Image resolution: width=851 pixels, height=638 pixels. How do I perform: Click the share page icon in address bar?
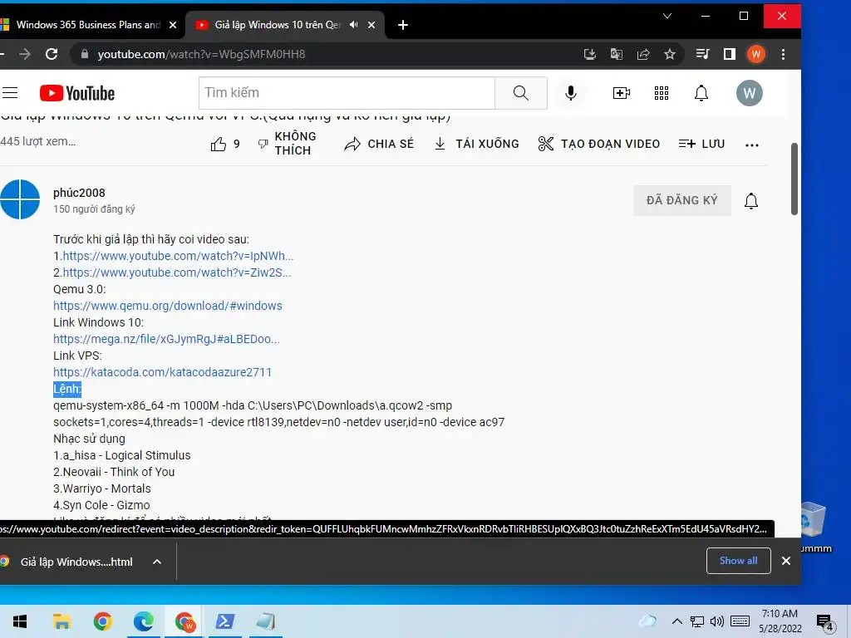click(643, 54)
